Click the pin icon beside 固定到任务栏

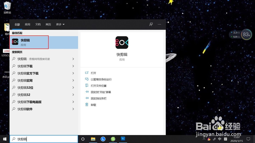pyautogui.click(x=87, y=98)
